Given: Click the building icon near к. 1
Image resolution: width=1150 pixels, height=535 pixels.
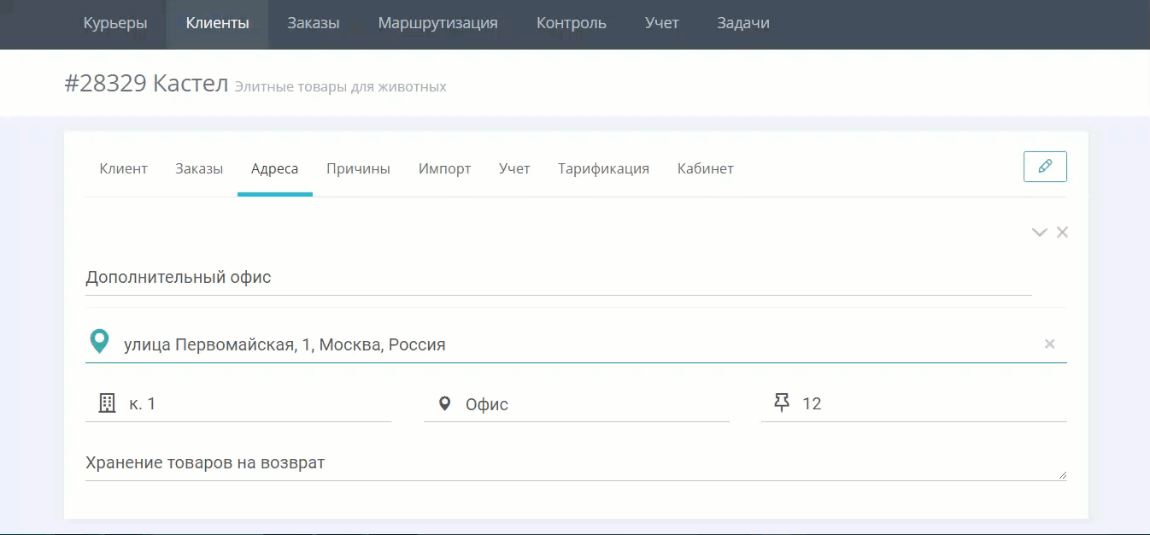Looking at the screenshot, I should pos(107,403).
